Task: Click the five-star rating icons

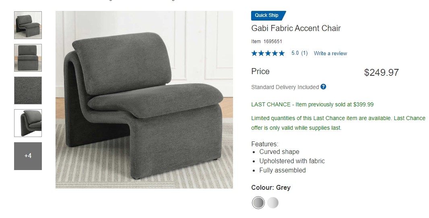Action: click(x=268, y=53)
